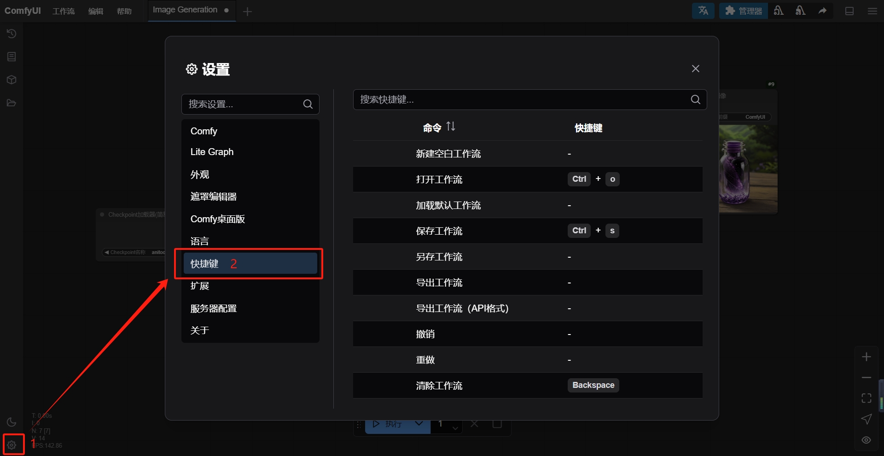Click the 新建空白工作流 command row
Viewport: 884px width, 456px height.
[x=528, y=154]
